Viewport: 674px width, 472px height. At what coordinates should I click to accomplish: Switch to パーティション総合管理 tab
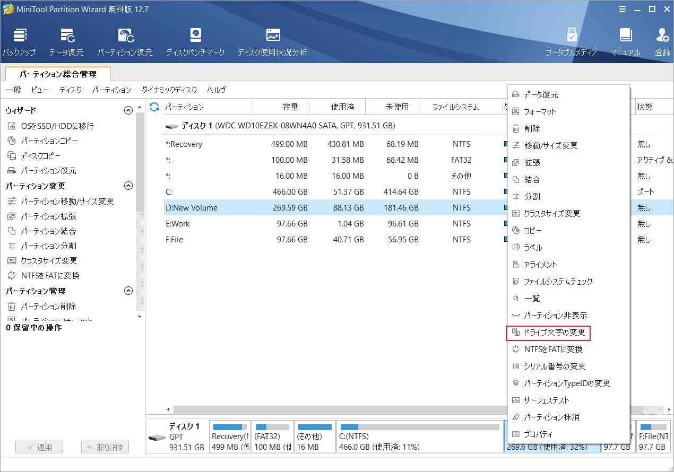pyautogui.click(x=58, y=74)
